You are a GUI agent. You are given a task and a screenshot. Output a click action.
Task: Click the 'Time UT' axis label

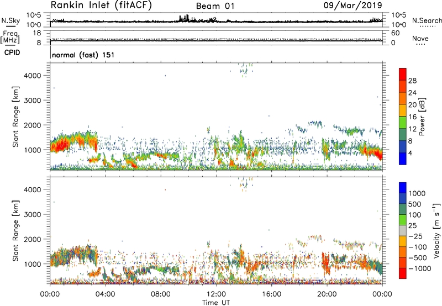click(x=216, y=303)
